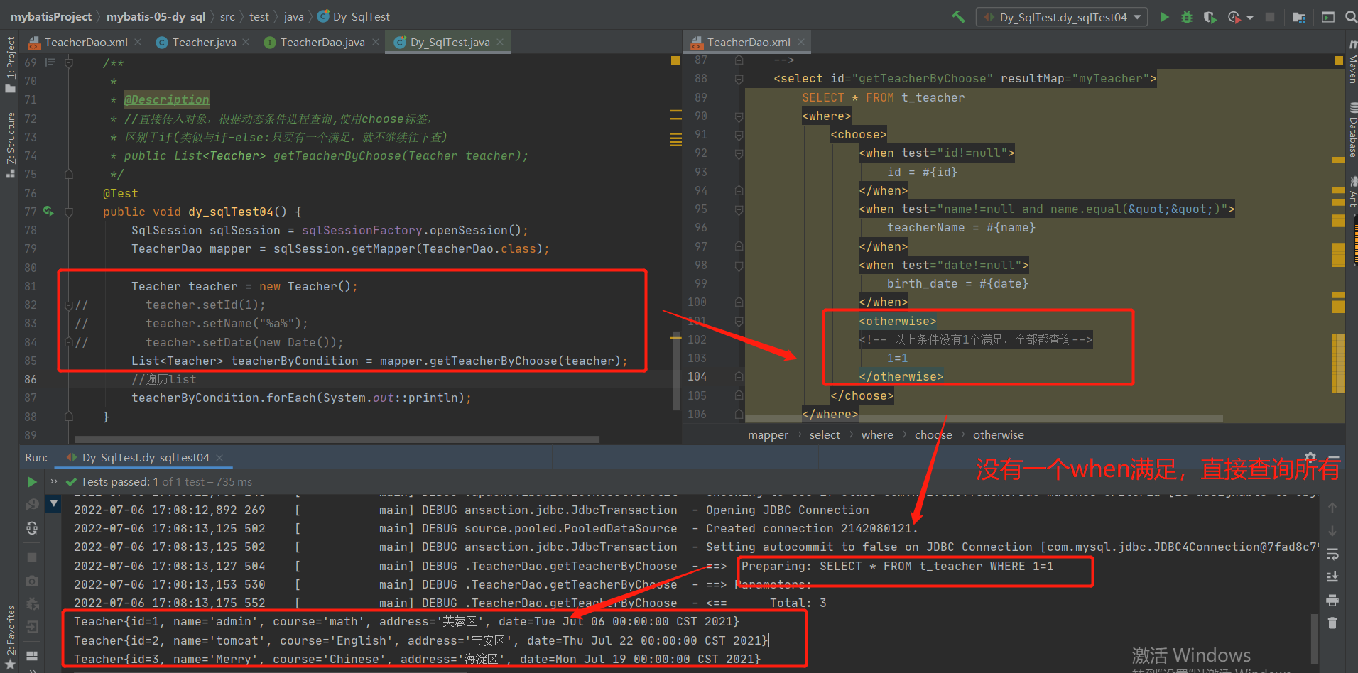
Task: Click 'Tests passed: 1' status text
Action: click(119, 482)
